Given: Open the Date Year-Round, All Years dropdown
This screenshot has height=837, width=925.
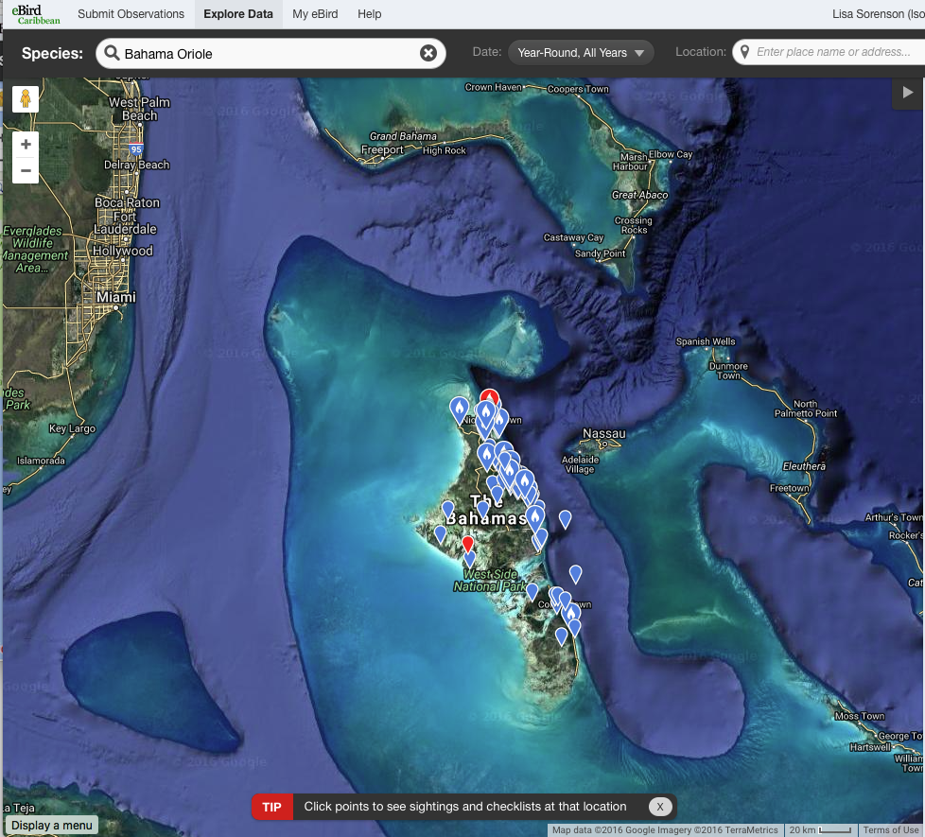Looking at the screenshot, I should point(581,53).
